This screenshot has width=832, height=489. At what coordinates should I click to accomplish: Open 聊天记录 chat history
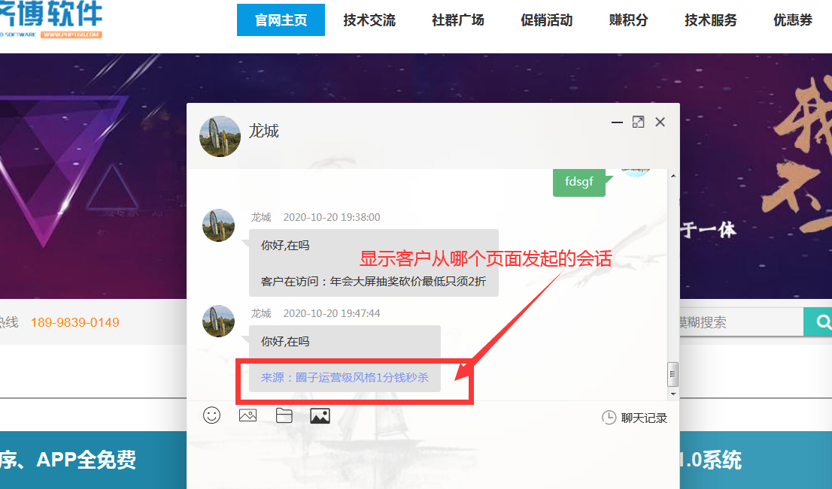(644, 418)
